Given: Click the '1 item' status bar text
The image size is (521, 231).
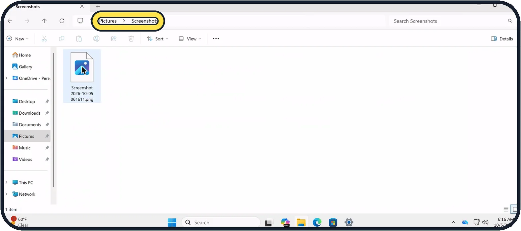Looking at the screenshot, I should pyautogui.click(x=11, y=209).
